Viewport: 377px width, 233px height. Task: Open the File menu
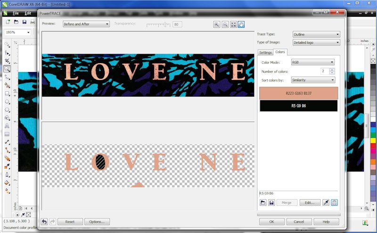pos(16,13)
